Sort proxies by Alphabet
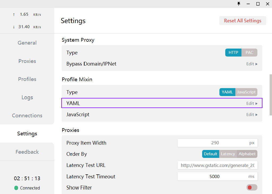The image size is (272, 194). (x=247, y=154)
